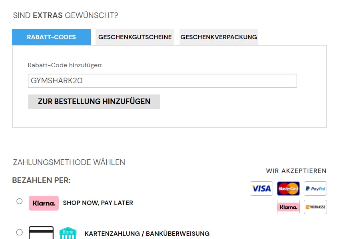Select the MasterCard payment icon
This screenshot has height=239, width=341.
point(288,189)
